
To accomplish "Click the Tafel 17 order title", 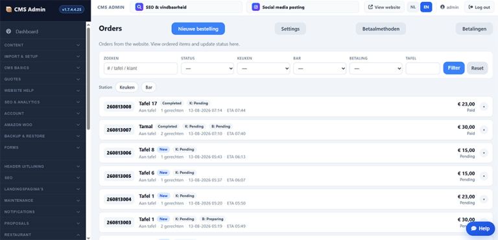I will (x=148, y=104).
